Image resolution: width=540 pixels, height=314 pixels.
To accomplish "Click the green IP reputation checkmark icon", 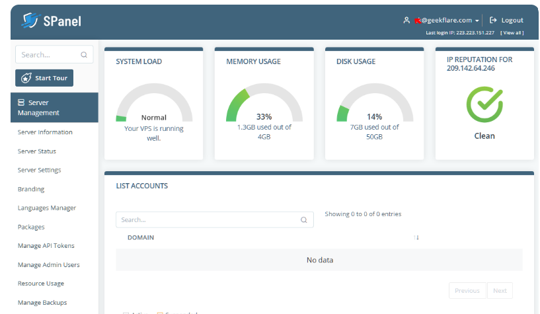I will point(484,103).
